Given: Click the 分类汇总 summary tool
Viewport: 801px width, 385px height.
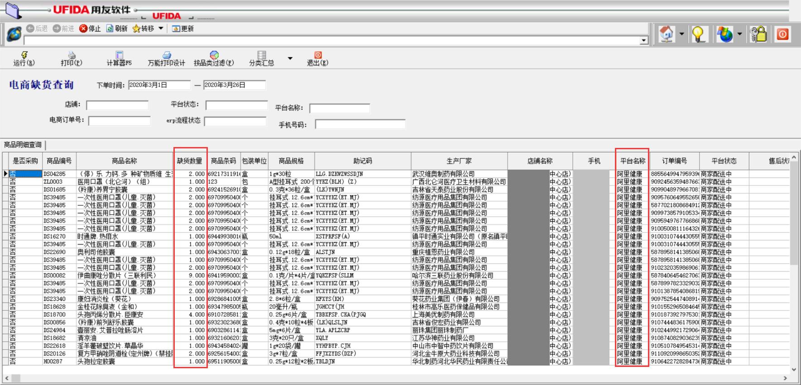Looking at the screenshot, I should pyautogui.click(x=262, y=59).
